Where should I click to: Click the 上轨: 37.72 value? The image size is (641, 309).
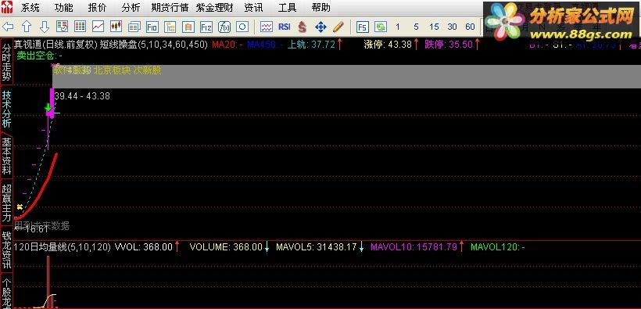click(311, 45)
